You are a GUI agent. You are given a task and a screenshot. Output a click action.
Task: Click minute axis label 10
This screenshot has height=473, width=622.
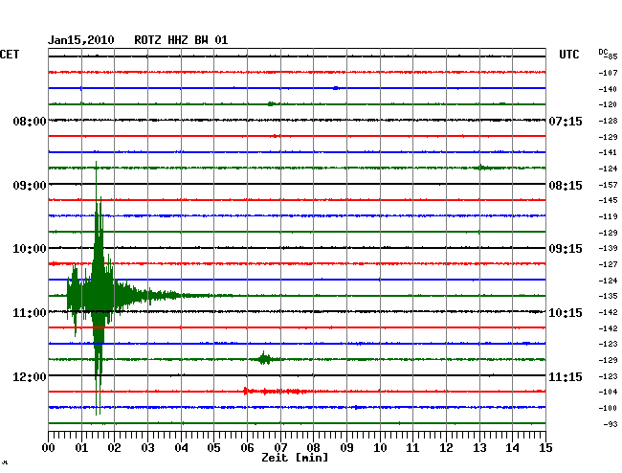380,448
